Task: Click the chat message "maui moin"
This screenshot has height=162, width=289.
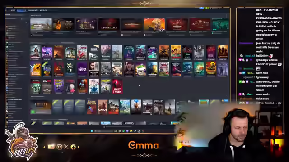Action: (263, 94)
